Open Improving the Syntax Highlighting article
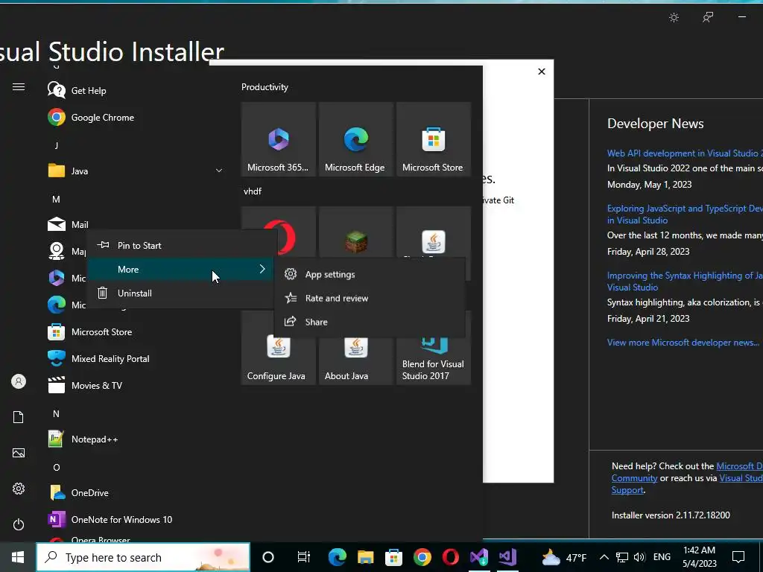The width and height of the screenshot is (763, 572). coord(685,281)
